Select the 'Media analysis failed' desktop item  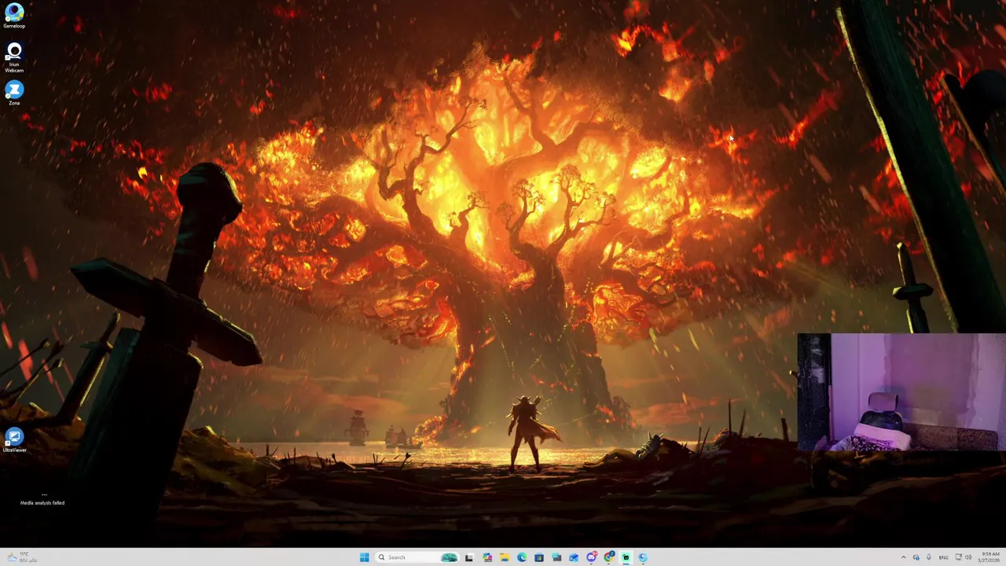pyautogui.click(x=42, y=498)
